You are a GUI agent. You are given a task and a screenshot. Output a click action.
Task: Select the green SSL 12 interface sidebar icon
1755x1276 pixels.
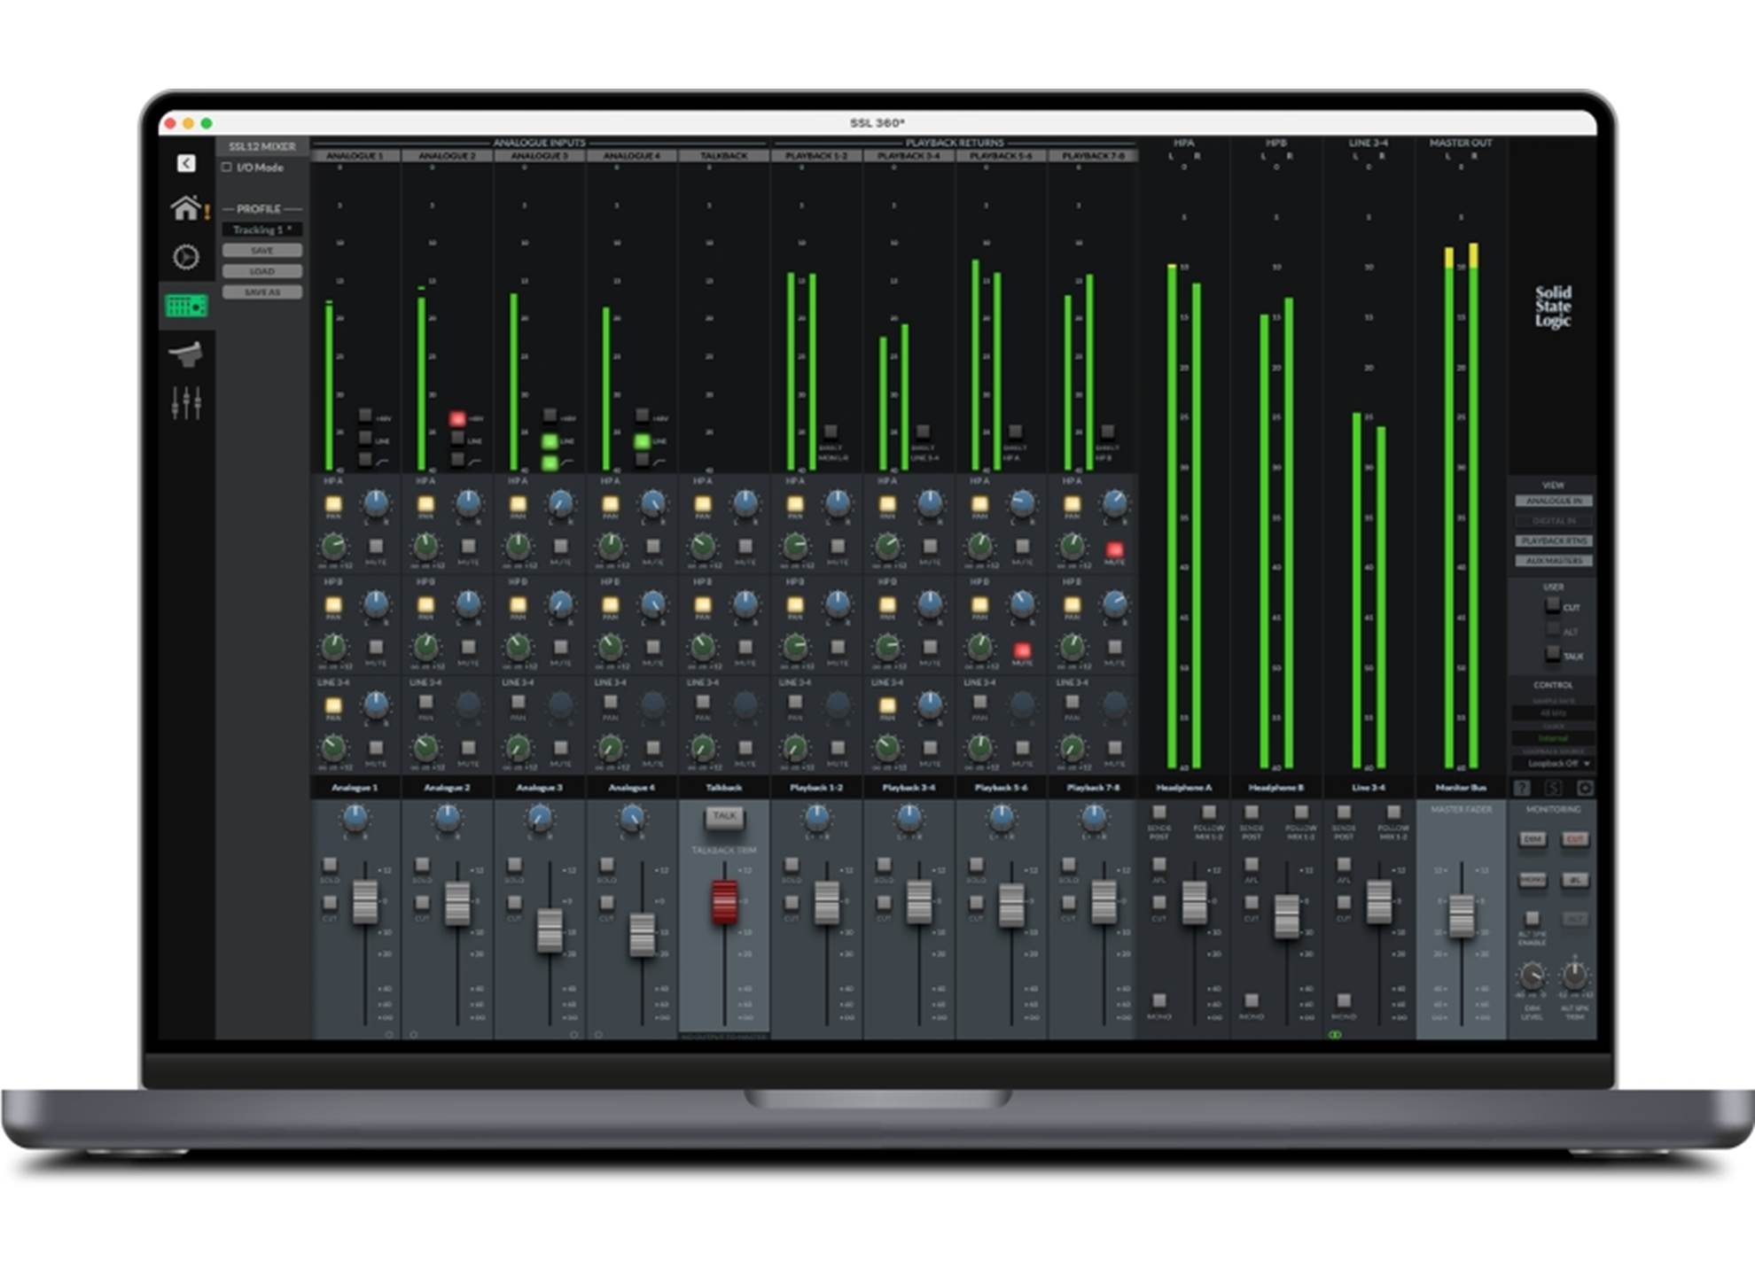tap(186, 306)
